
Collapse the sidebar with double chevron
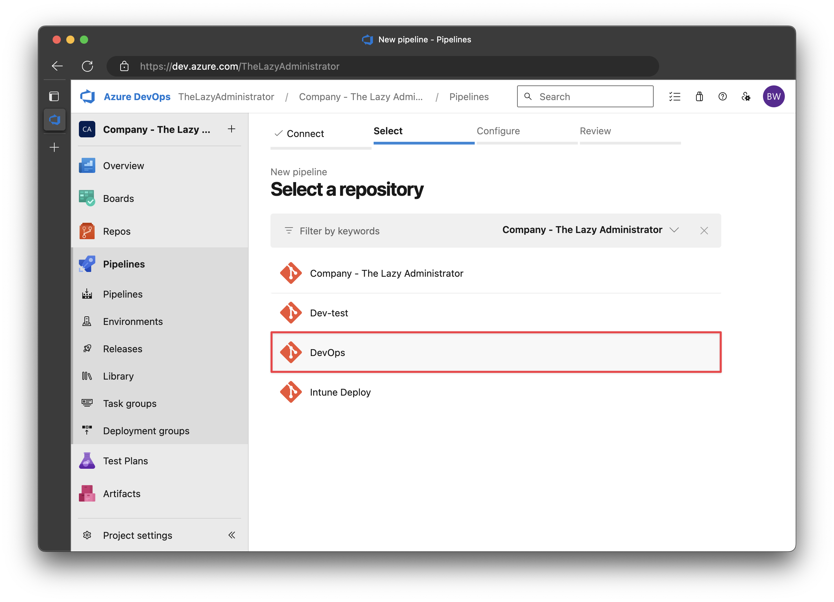click(x=232, y=535)
